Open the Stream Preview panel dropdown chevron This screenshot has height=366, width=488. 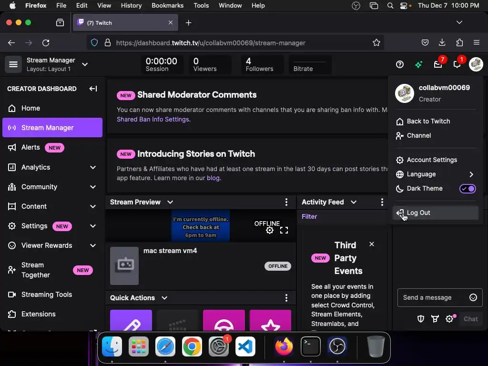tap(170, 202)
